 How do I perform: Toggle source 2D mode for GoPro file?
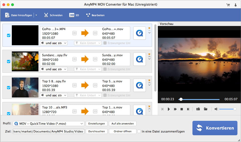point(74,33)
